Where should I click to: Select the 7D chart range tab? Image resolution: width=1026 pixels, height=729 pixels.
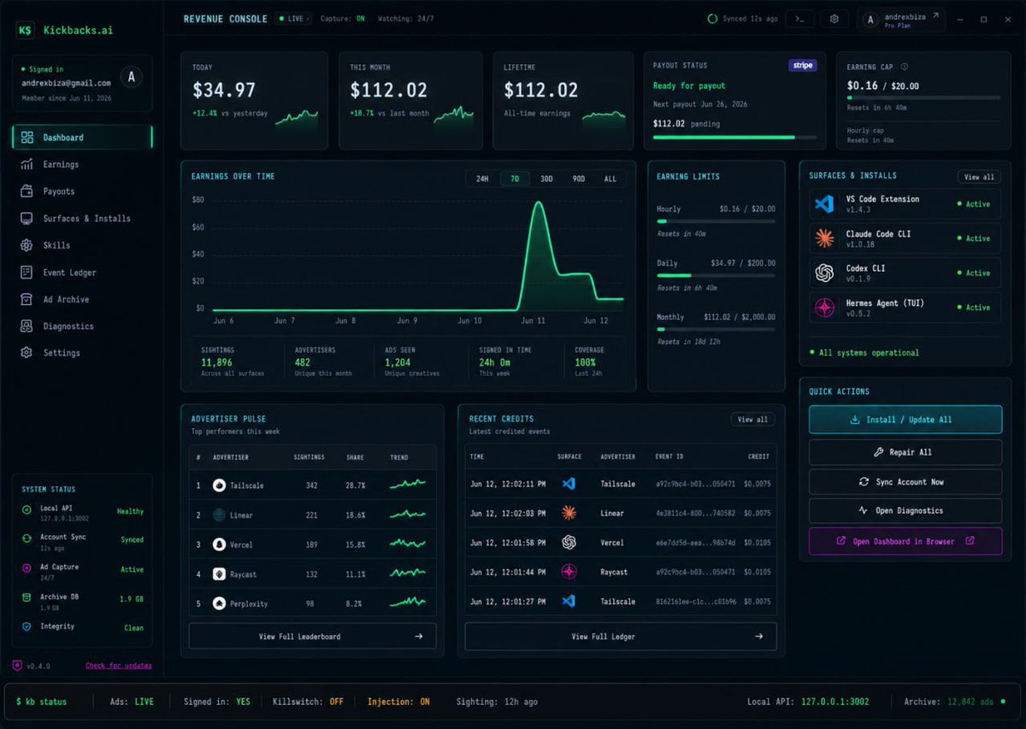(515, 179)
